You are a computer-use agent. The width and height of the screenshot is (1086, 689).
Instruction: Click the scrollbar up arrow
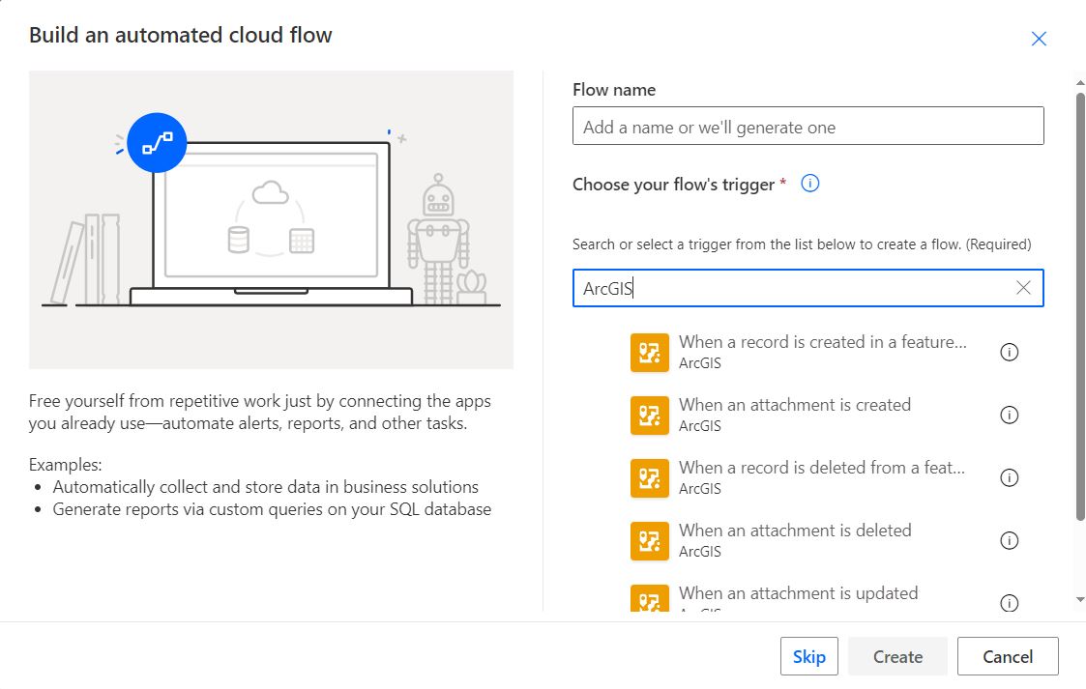pos(1080,83)
